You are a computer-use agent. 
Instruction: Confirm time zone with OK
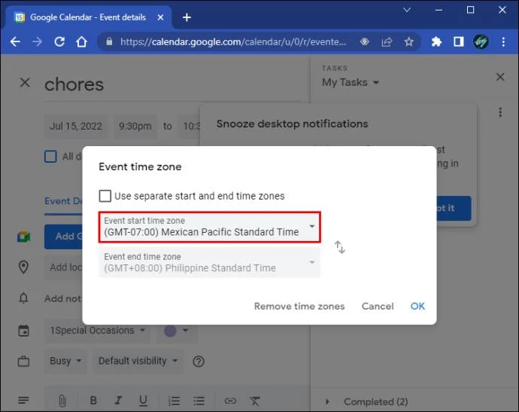tap(417, 306)
